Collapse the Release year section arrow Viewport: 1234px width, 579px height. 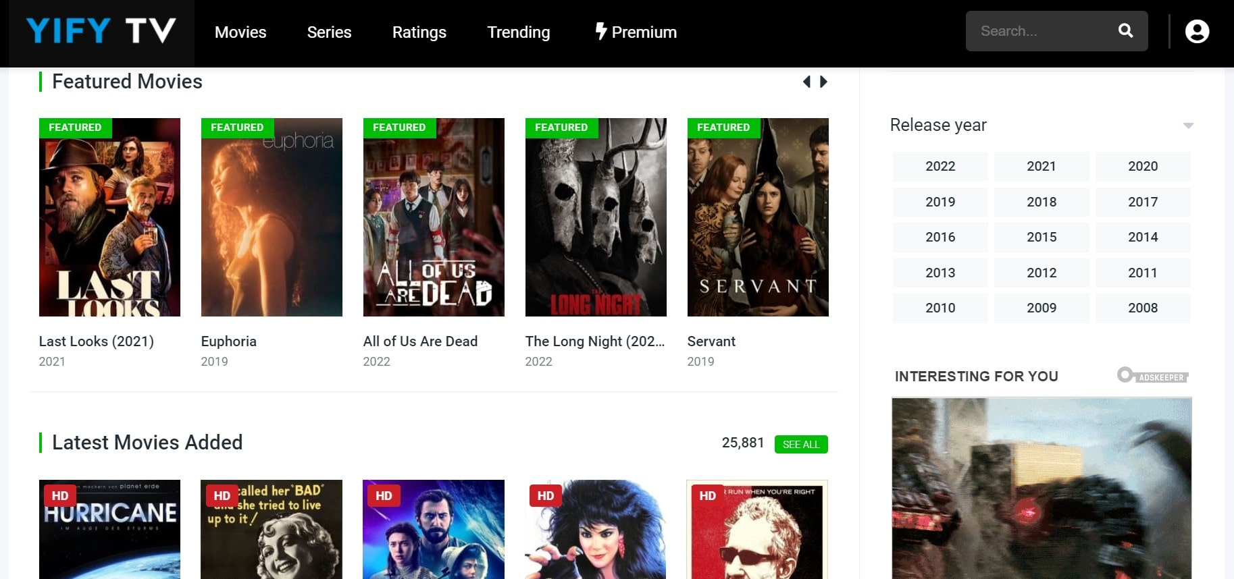coord(1188,126)
